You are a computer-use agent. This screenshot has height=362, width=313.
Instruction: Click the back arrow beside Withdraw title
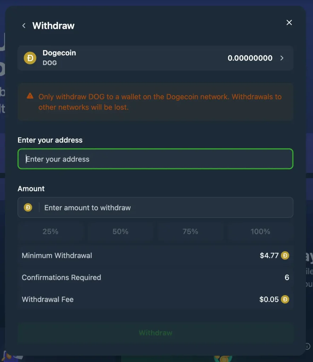coord(23,25)
